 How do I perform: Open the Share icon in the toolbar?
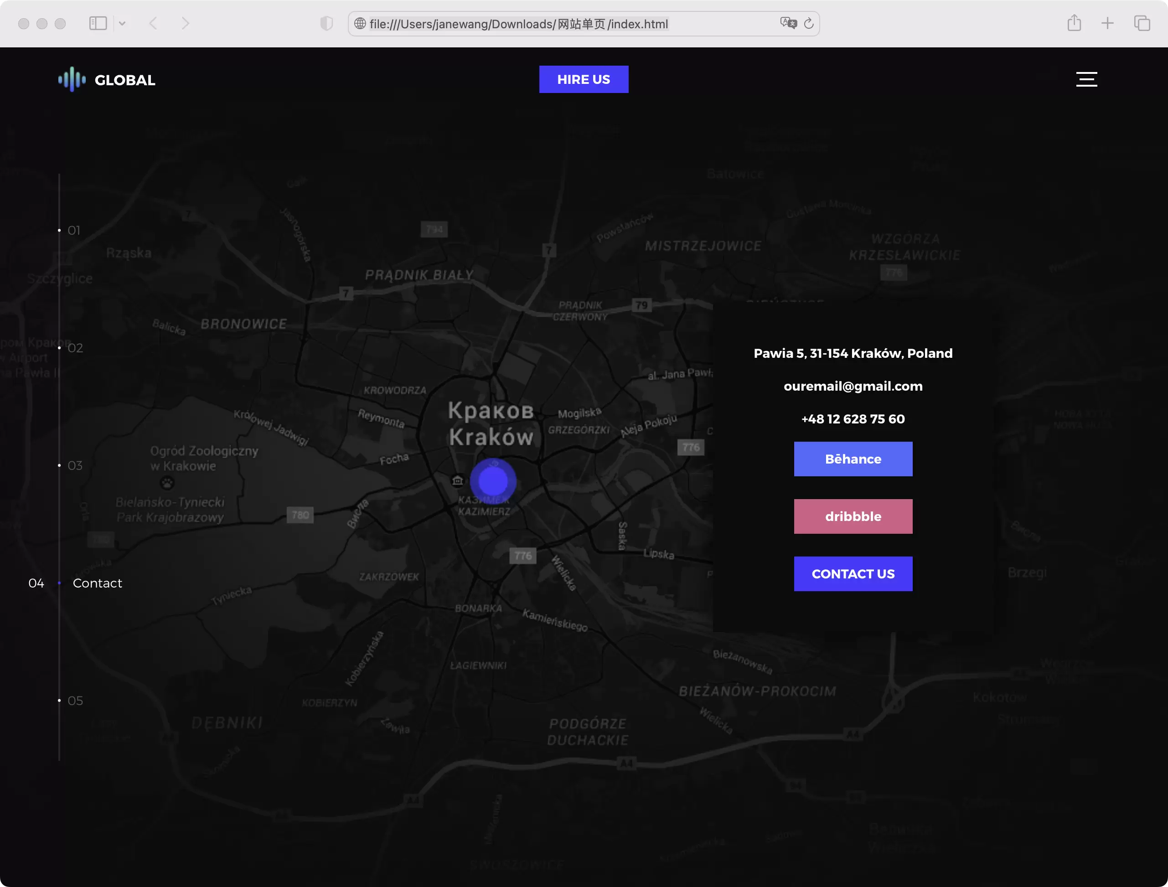(1074, 23)
